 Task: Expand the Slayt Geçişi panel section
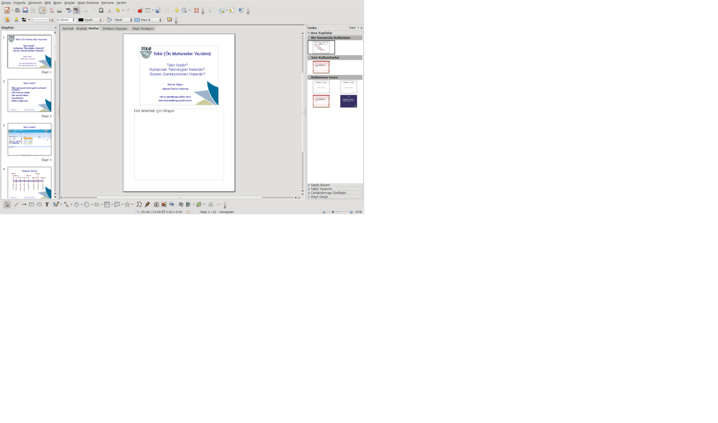point(319,197)
